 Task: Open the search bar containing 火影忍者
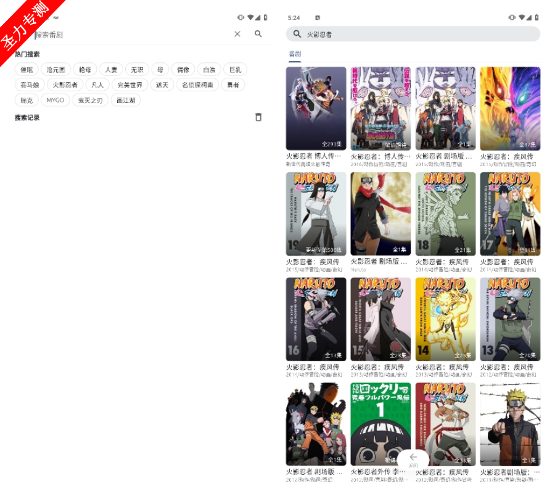[x=413, y=34]
